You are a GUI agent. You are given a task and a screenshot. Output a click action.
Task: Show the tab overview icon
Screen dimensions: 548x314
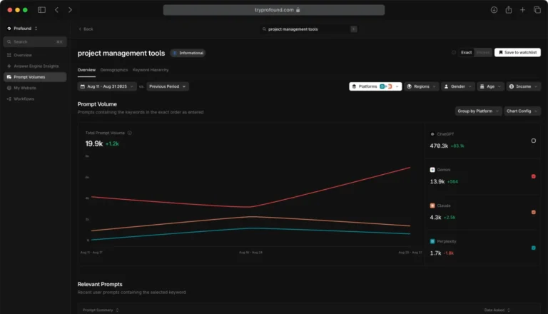(x=537, y=10)
